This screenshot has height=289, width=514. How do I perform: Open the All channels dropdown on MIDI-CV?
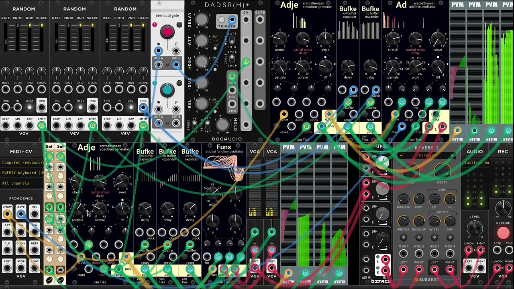click(22, 183)
